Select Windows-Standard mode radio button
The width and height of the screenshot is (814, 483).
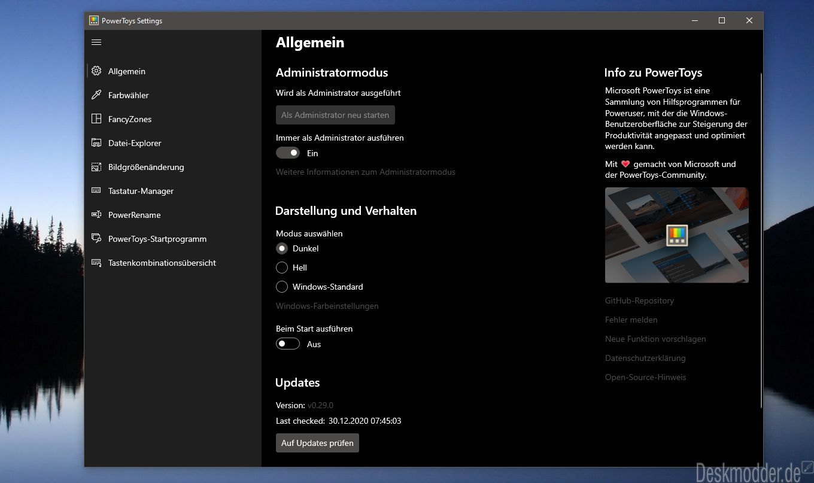point(282,287)
